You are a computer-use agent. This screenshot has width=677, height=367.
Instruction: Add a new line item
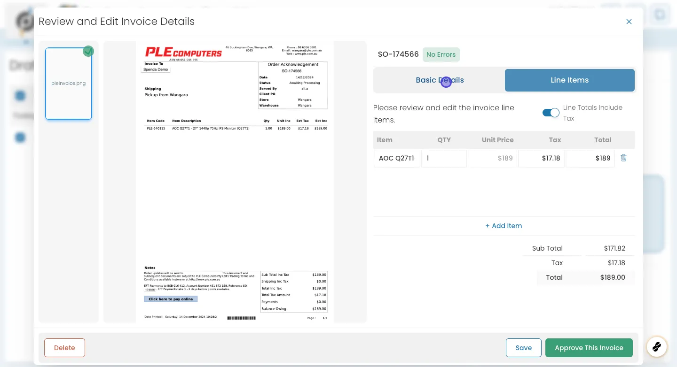tap(504, 226)
